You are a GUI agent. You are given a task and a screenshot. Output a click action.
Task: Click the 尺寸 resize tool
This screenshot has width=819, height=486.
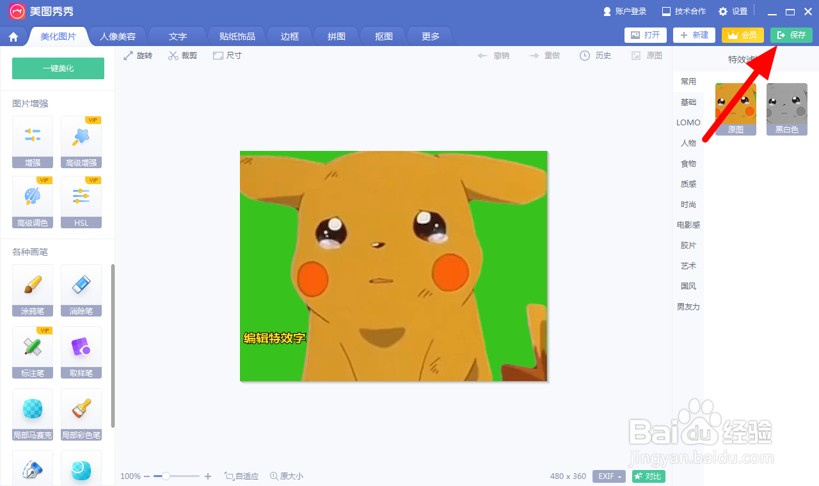pyautogui.click(x=227, y=56)
